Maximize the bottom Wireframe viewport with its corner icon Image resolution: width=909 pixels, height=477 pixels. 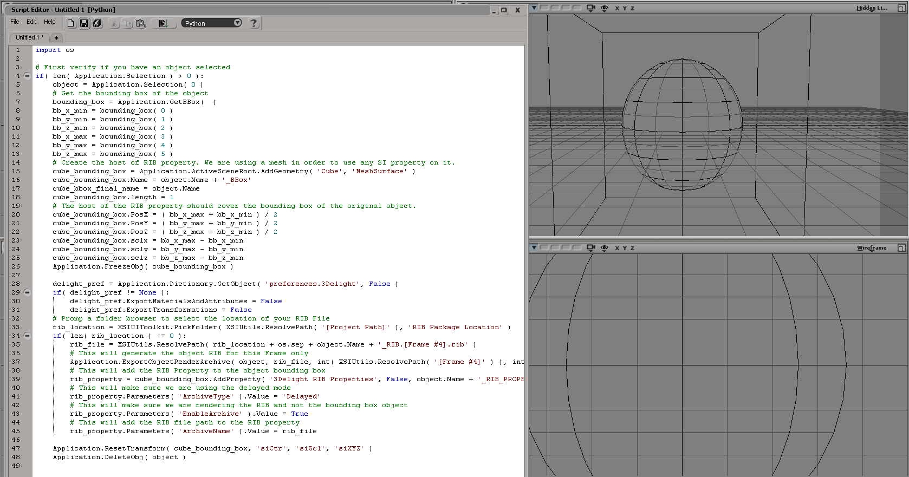(901, 248)
